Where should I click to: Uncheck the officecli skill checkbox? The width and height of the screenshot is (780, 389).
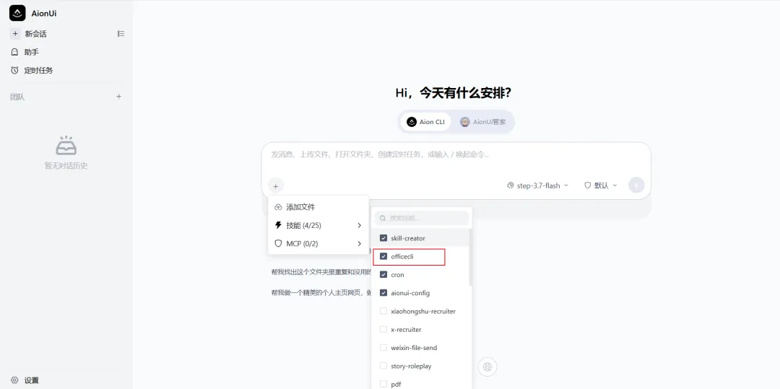point(383,257)
